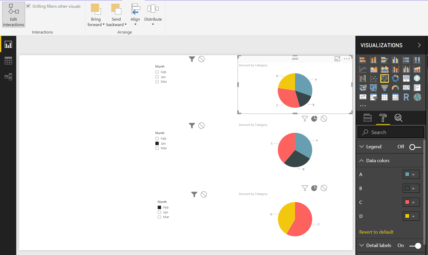Image resolution: width=428 pixels, height=255 pixels.
Task: Select the Ribbon chart visualization
Action: click(417, 69)
